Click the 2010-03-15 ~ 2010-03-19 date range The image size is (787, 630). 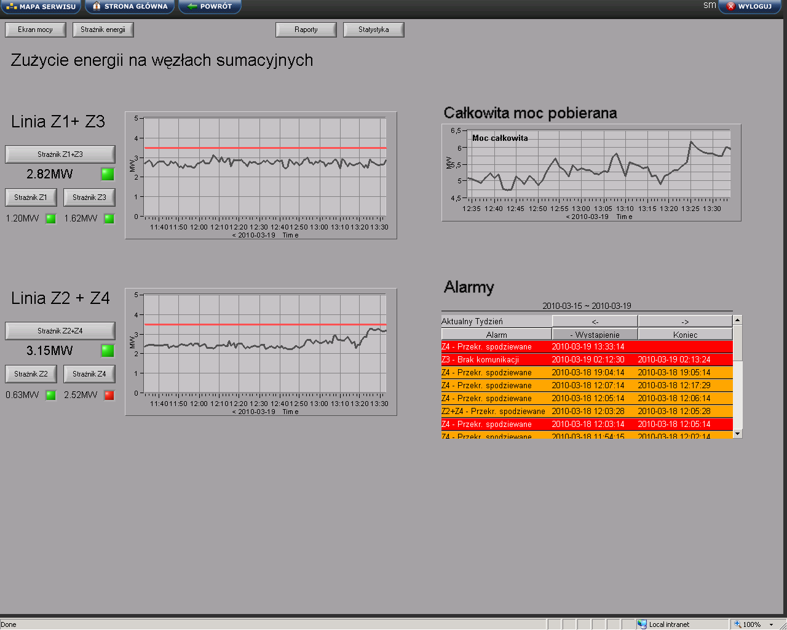tap(587, 306)
